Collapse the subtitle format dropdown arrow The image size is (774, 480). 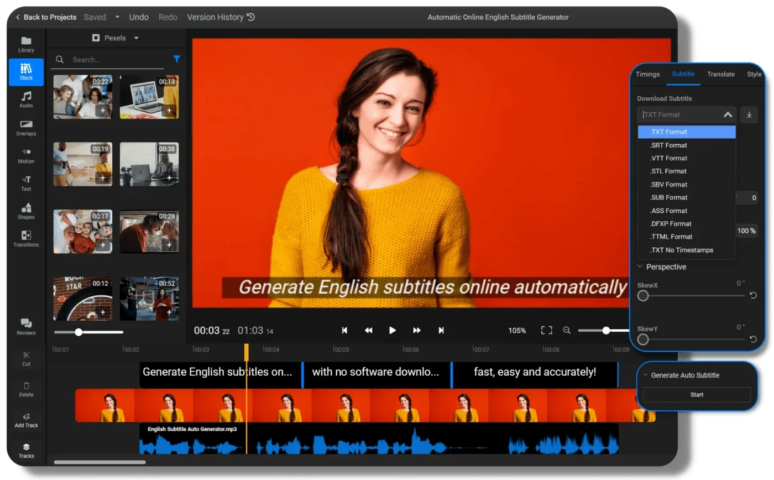click(x=728, y=114)
